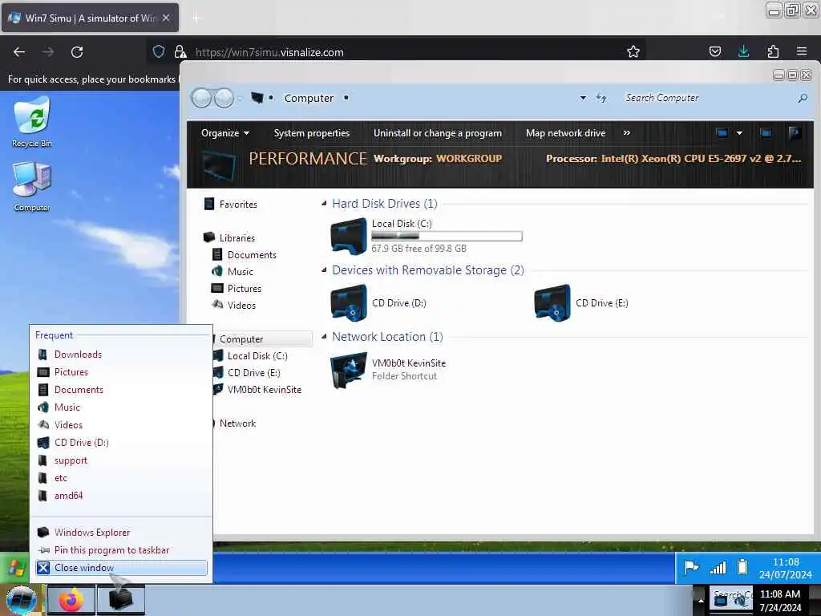Image resolution: width=821 pixels, height=616 pixels.
Task: Click support in jump list
Action: [x=71, y=460]
